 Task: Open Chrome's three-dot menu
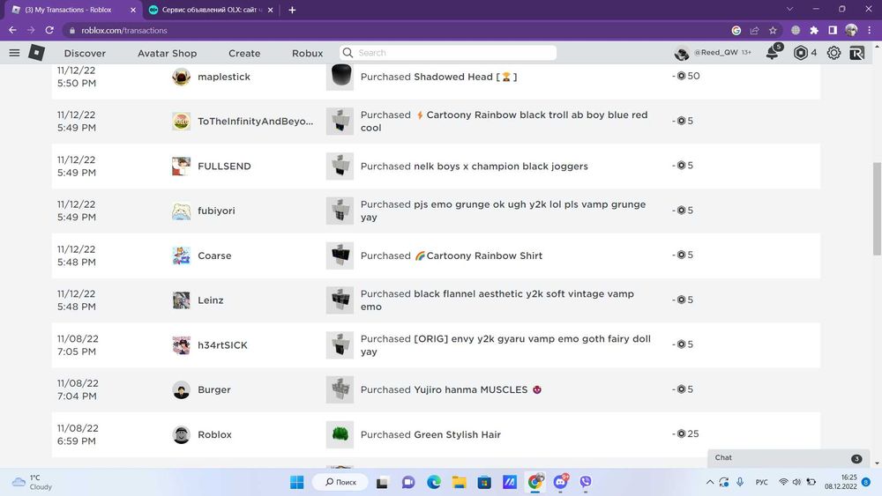870,30
